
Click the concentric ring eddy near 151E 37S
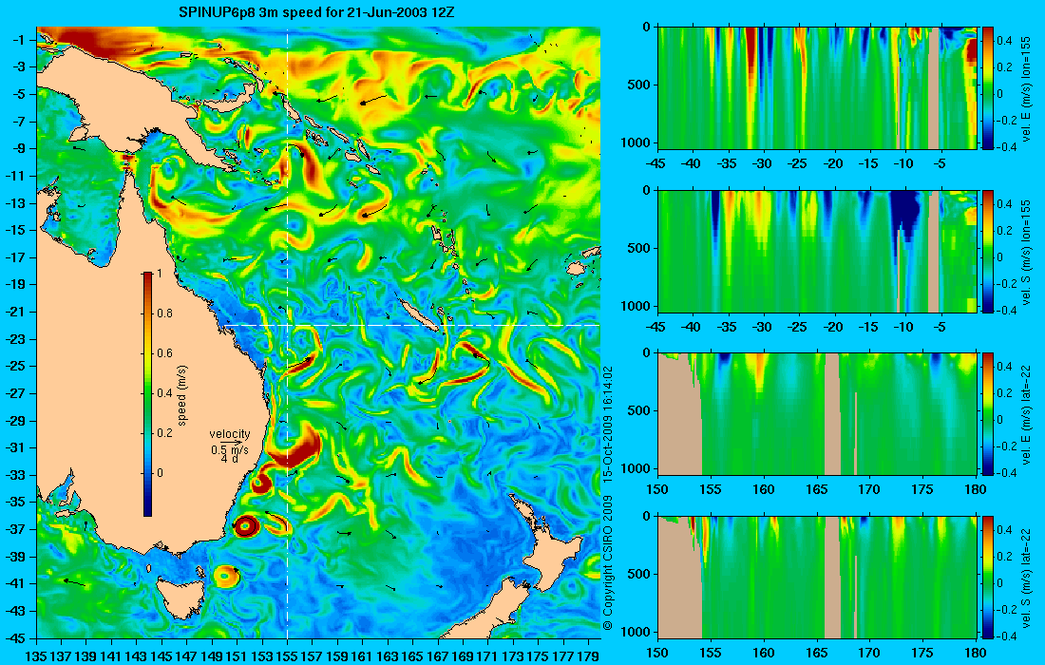[x=246, y=526]
